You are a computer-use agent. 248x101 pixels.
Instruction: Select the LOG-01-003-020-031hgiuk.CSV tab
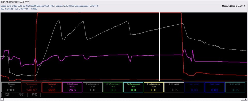(15, 2)
